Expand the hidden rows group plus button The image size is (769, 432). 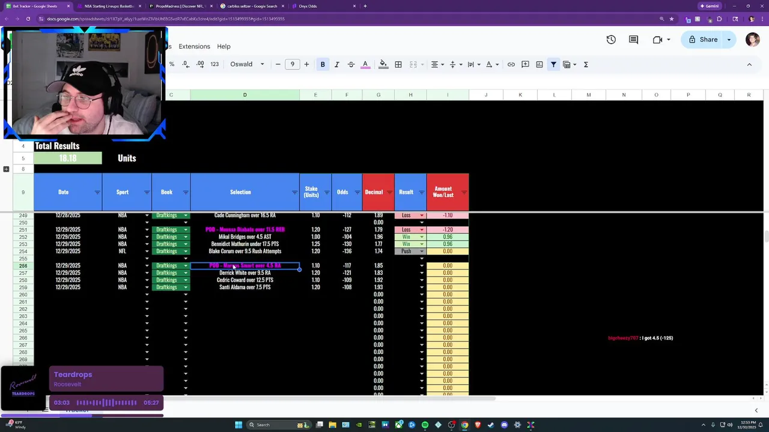point(6,169)
